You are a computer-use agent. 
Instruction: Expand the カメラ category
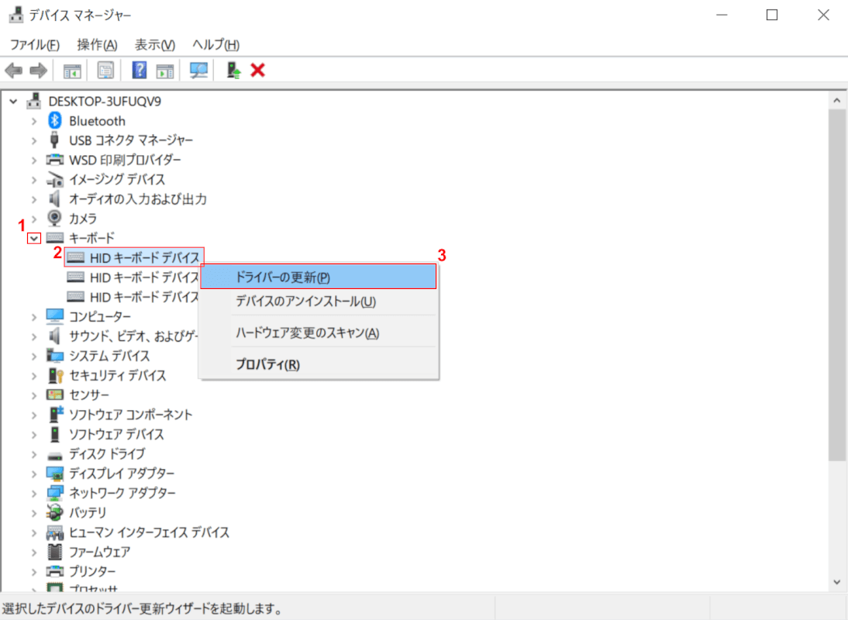(x=33, y=219)
